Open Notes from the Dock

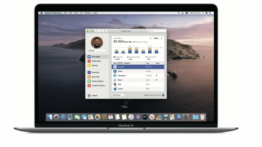click(x=124, y=117)
